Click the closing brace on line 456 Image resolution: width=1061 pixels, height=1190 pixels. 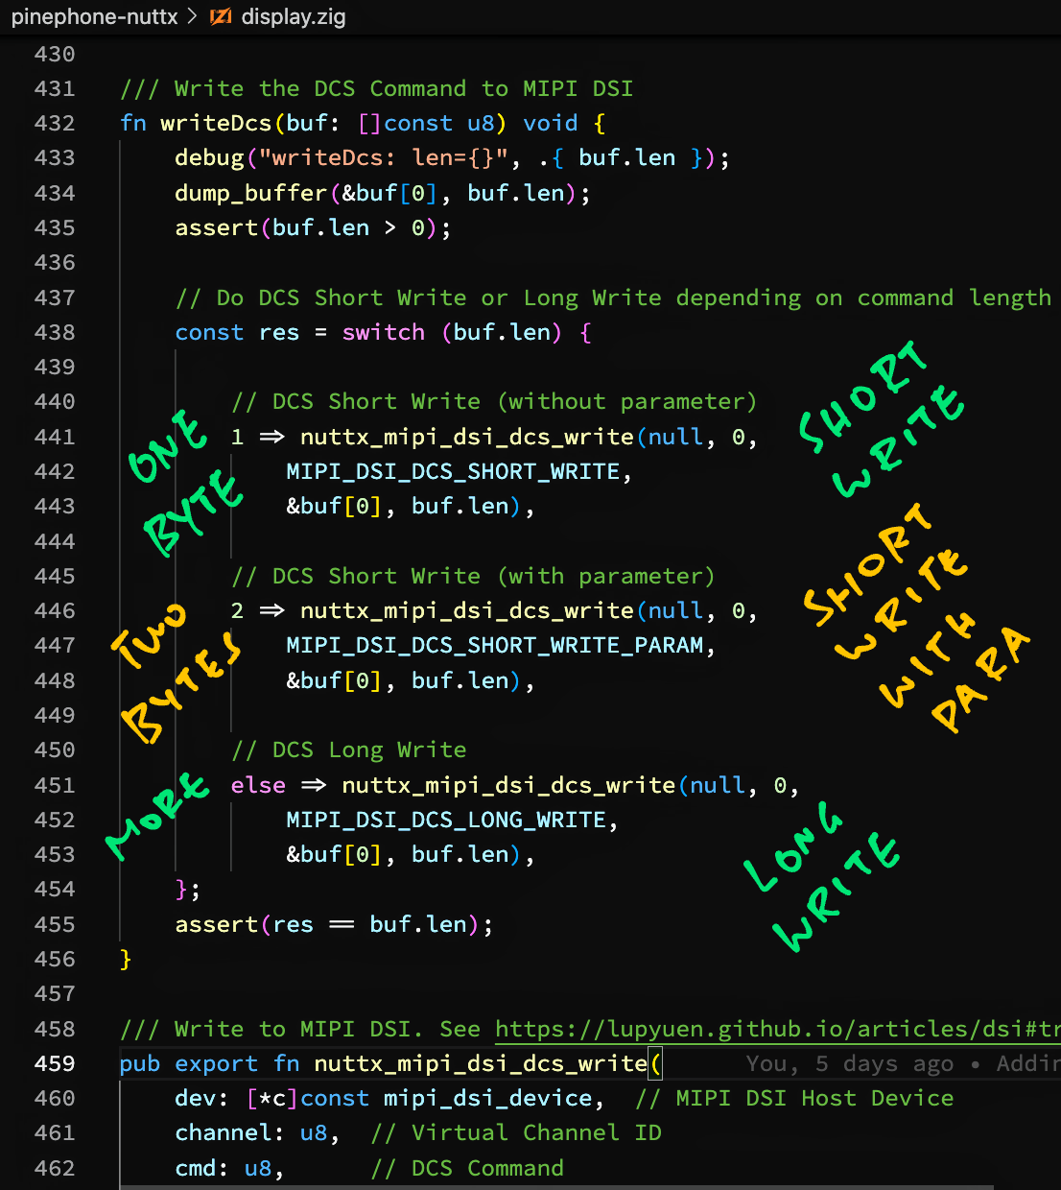tap(126, 959)
